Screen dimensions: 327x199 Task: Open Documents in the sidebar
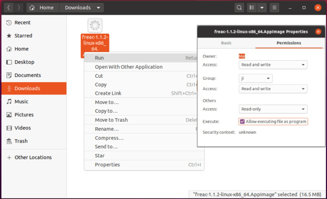[x=34, y=75]
